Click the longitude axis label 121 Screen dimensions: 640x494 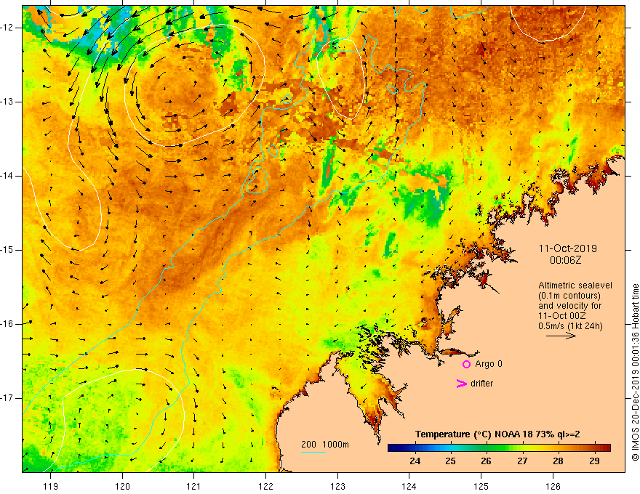pos(194,486)
